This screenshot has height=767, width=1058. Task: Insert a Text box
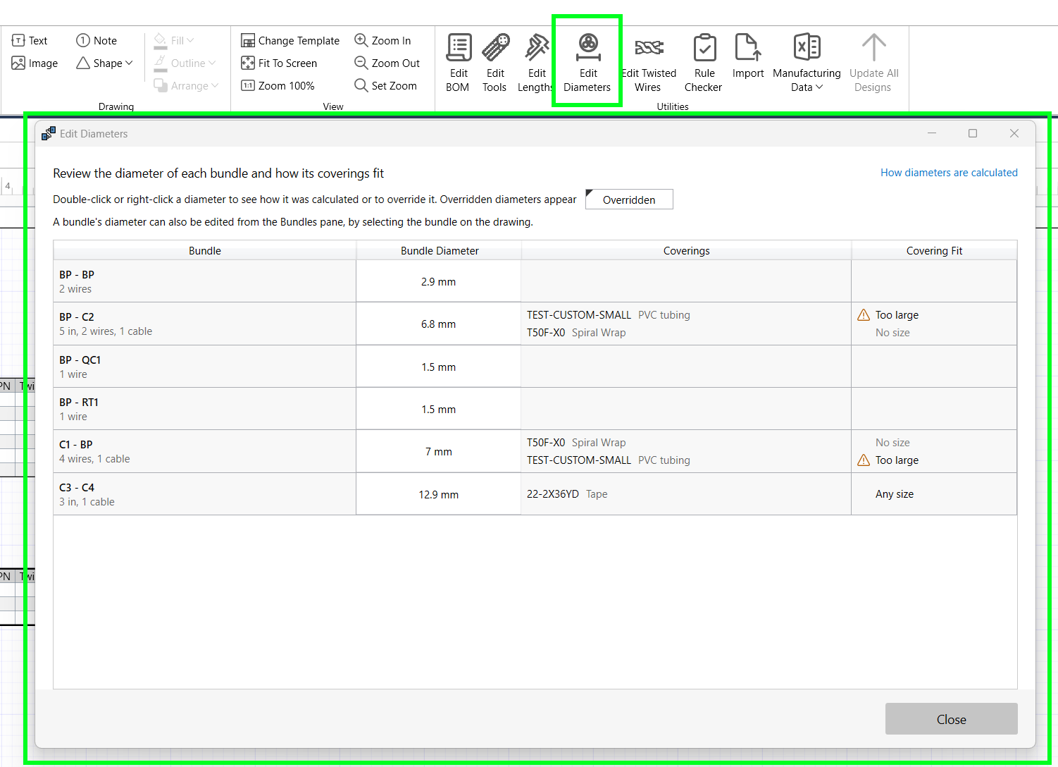click(30, 40)
